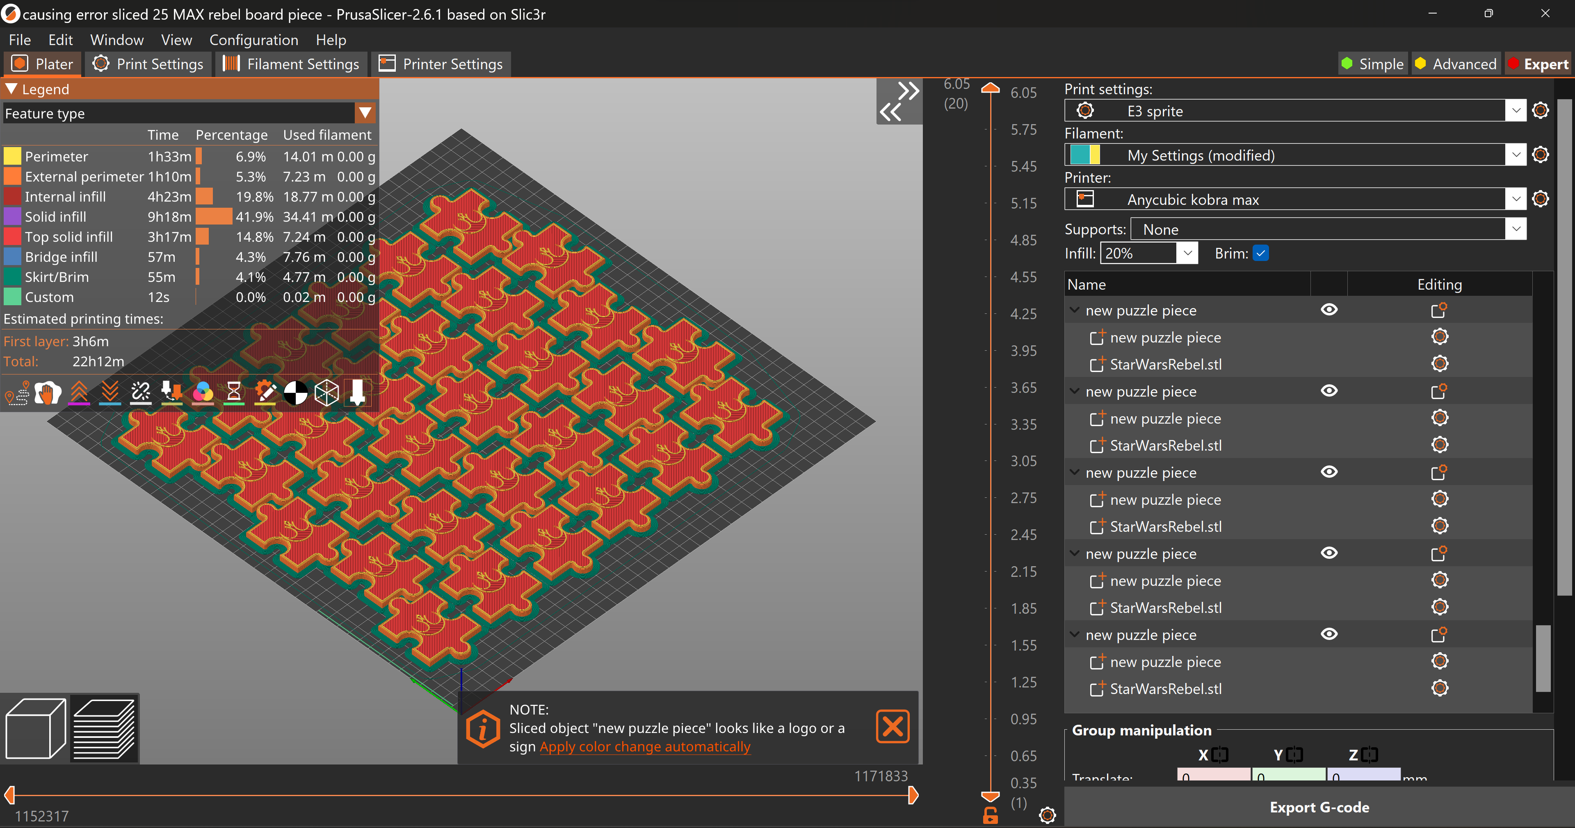Open the Supports dropdown

coord(1516,229)
